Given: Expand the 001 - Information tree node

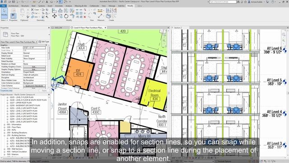Looking at the screenshot, I should pyautogui.click(x=5, y=125).
